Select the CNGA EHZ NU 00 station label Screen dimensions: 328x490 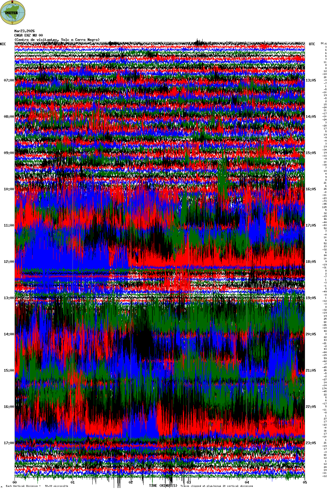[x=28, y=35]
